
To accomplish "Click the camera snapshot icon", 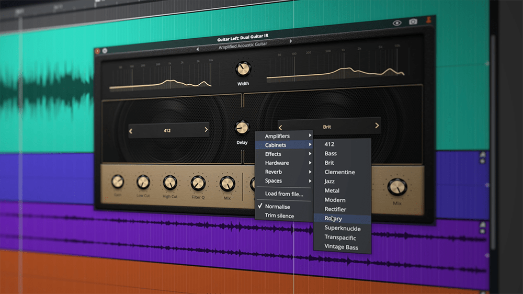I will [413, 21].
